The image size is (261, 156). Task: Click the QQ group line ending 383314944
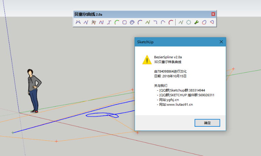tap(181, 90)
